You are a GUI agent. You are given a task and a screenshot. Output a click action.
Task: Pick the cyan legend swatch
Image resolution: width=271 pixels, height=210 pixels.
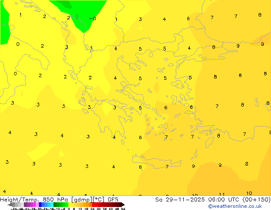coord(52,204)
